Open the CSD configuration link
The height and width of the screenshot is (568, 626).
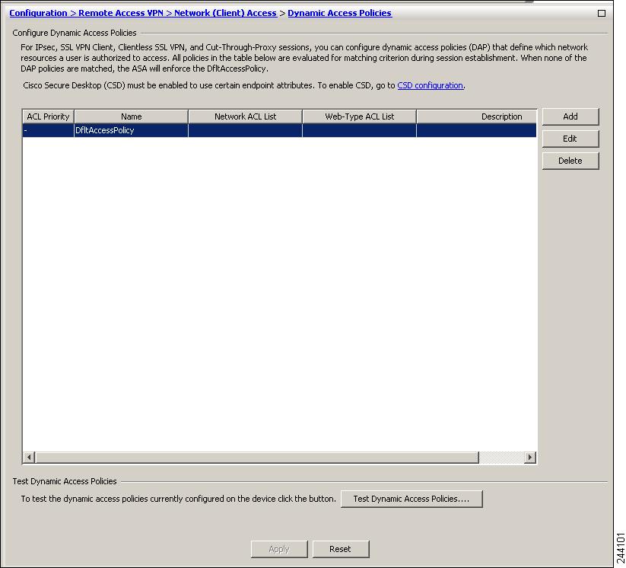[431, 85]
